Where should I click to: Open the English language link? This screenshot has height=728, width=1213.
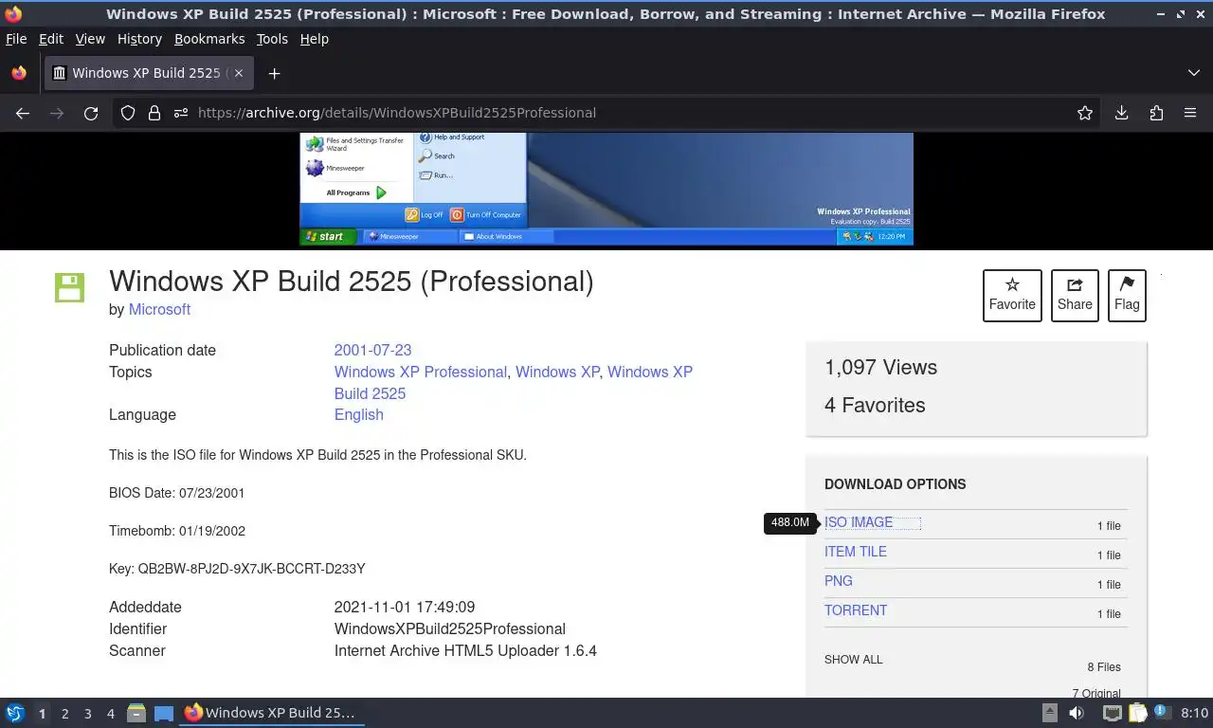pyautogui.click(x=359, y=414)
